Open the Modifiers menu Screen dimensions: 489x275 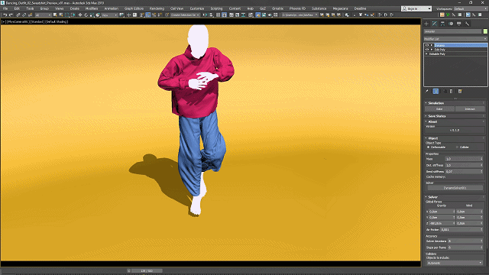click(92, 8)
